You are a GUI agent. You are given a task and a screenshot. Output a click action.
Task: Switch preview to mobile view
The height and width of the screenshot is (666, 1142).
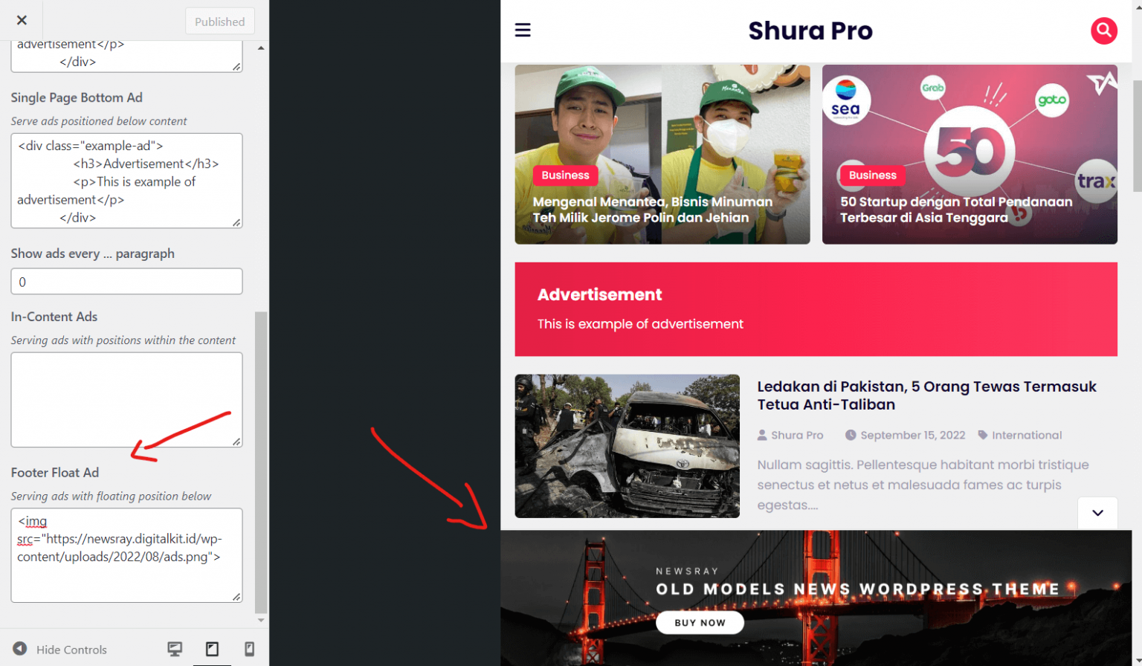click(249, 649)
